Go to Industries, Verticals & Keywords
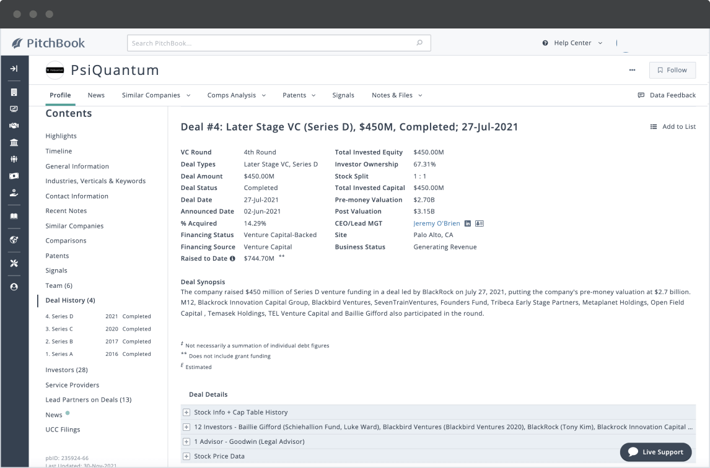This screenshot has width=710, height=468. tap(95, 181)
